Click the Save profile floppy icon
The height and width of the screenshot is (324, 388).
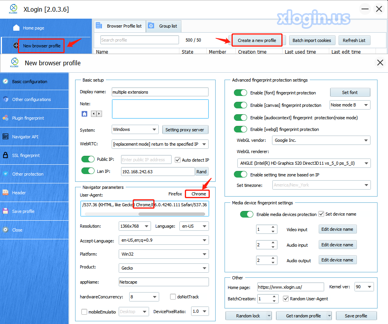(x=5, y=211)
